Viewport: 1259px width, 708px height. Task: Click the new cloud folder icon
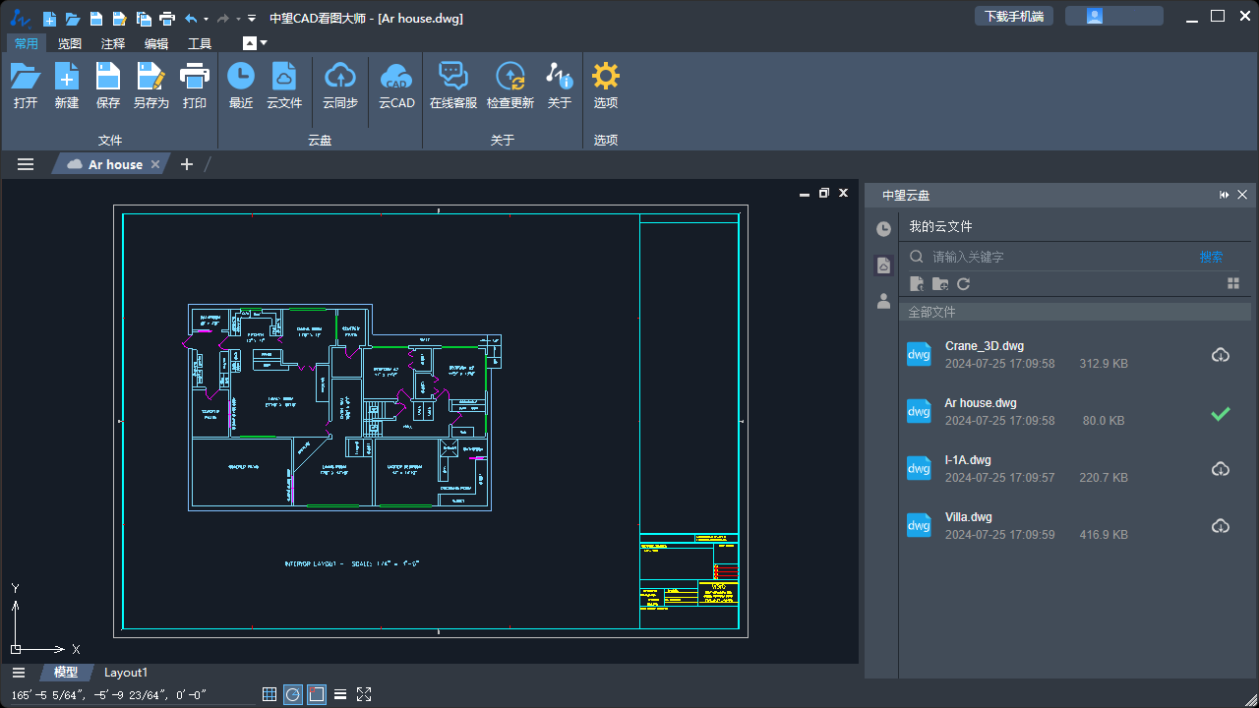pos(940,284)
